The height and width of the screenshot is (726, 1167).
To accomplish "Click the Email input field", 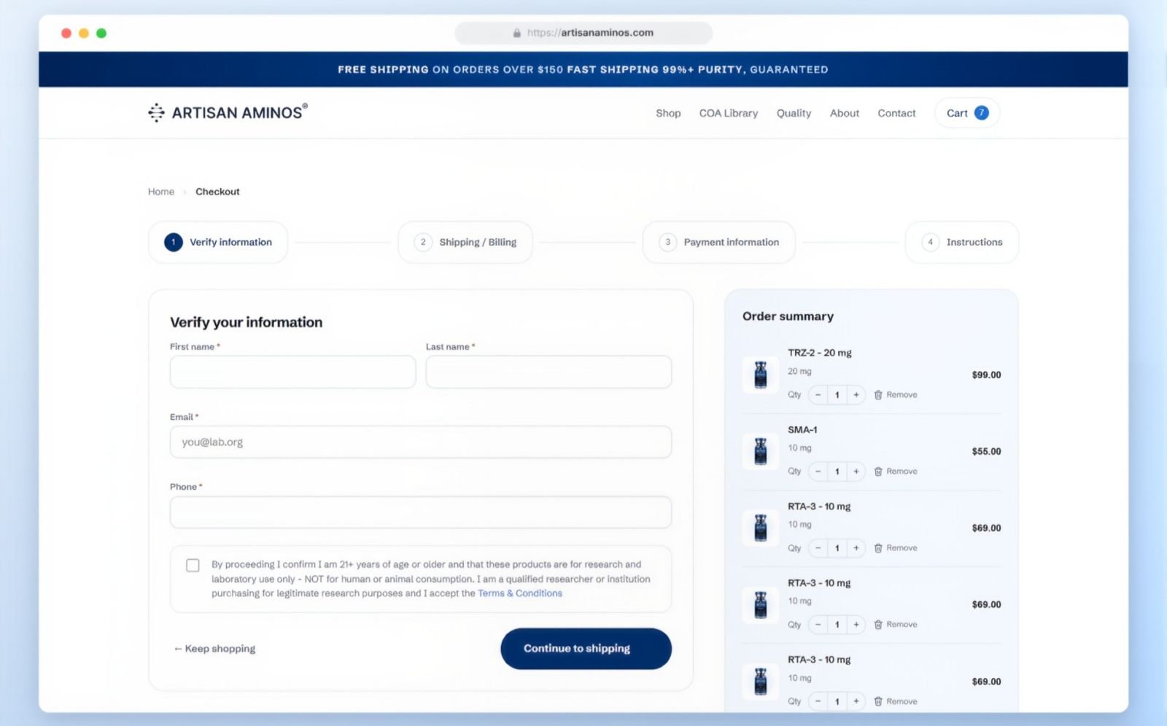I will pos(421,442).
